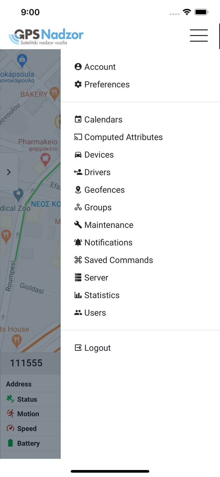
Task: Click the Status satellite icon in device panel
Action: [x=9, y=399]
